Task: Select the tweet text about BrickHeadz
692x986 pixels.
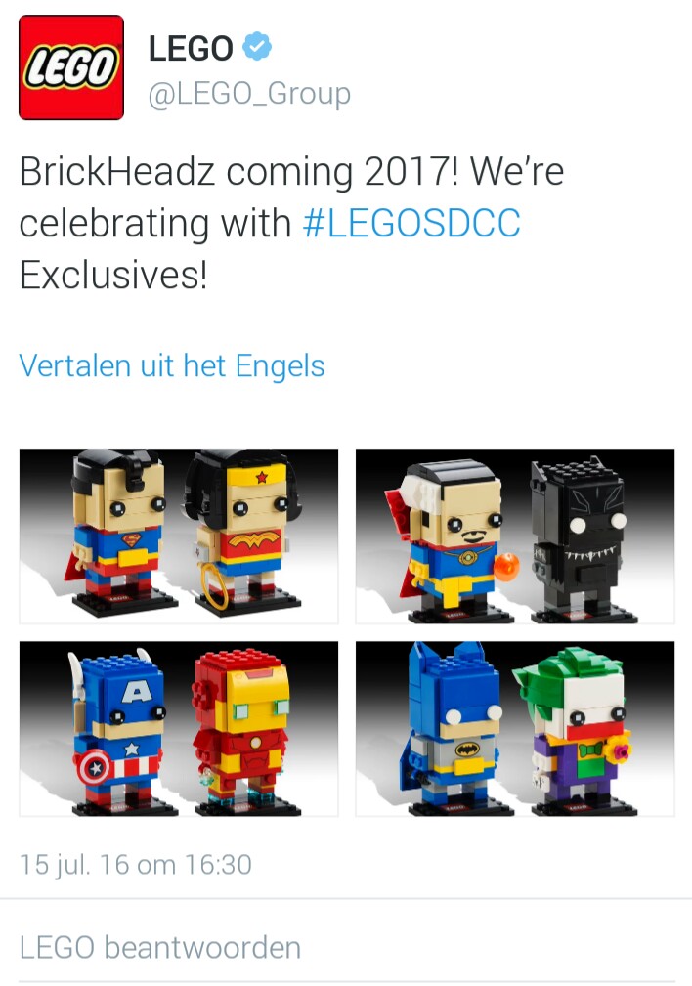Action: pyautogui.click(x=292, y=223)
